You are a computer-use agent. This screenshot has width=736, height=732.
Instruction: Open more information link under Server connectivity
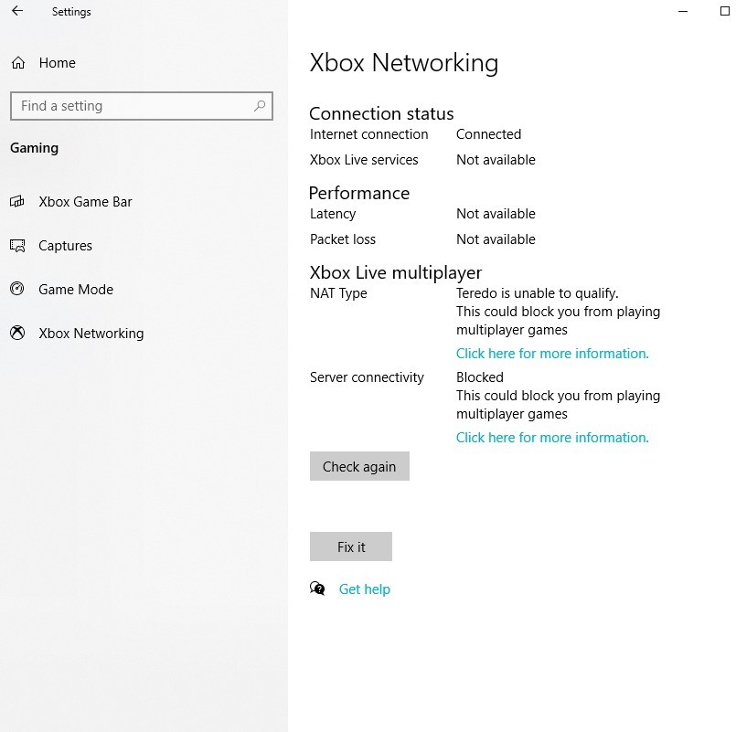coord(552,438)
